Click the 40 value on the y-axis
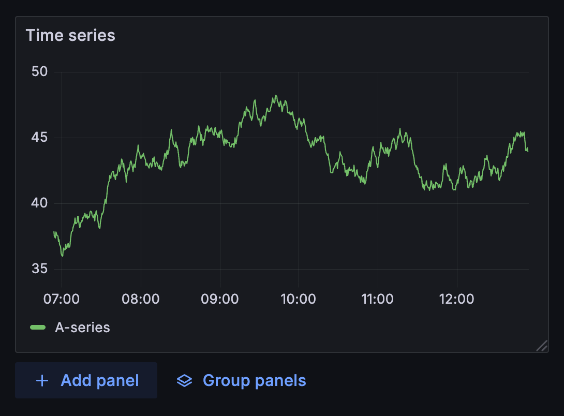The image size is (564, 416). point(39,203)
